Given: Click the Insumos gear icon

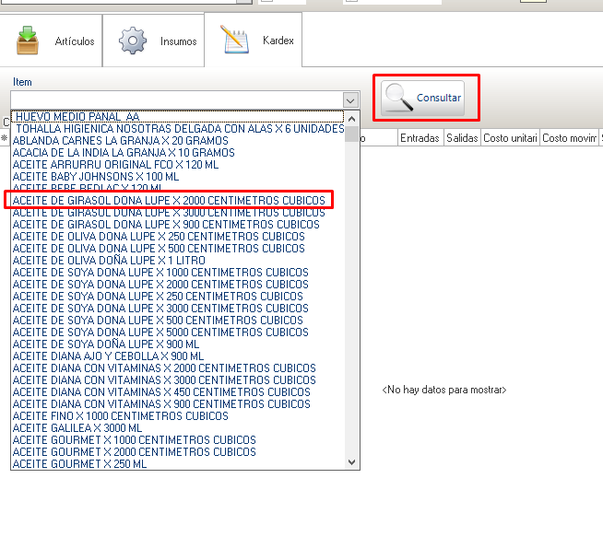Looking at the screenshot, I should coord(134,41).
